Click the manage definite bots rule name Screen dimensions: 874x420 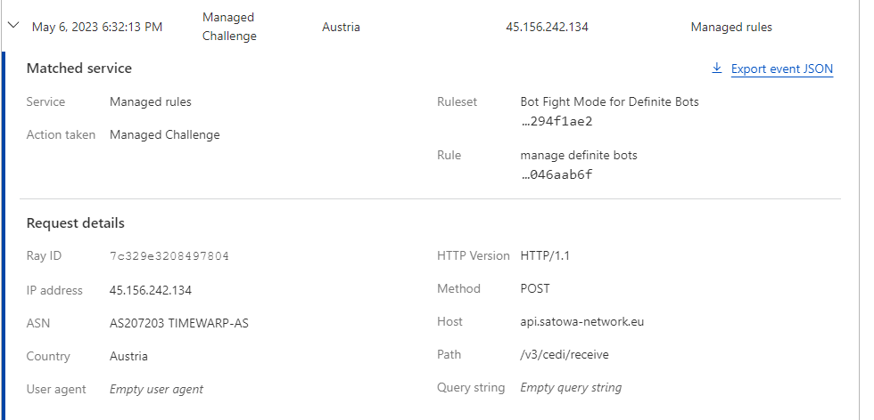click(578, 155)
